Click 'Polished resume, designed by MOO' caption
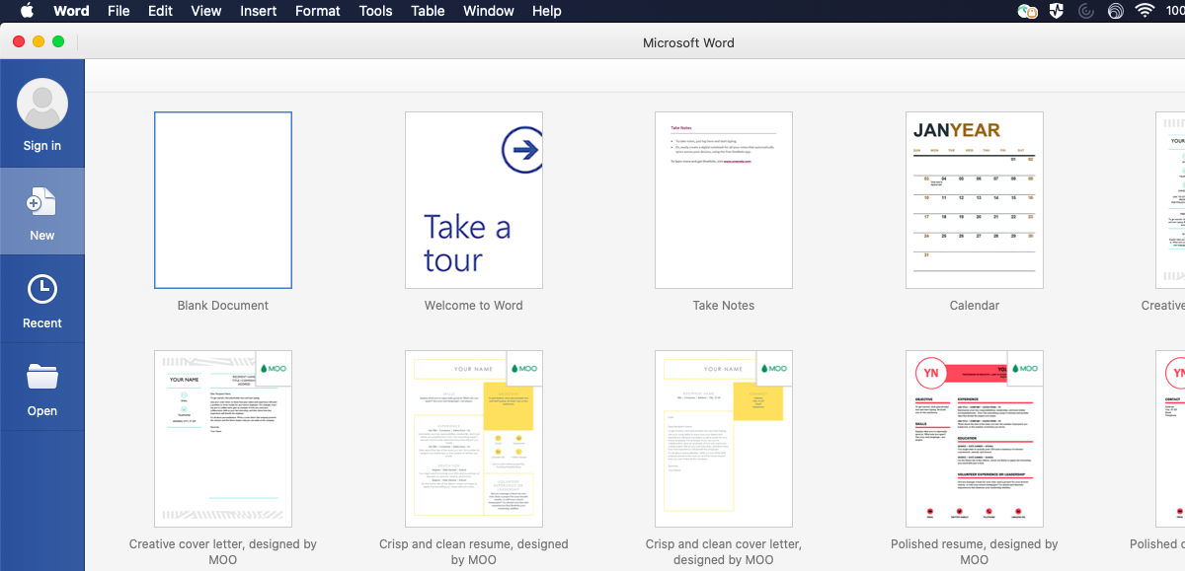1185x571 pixels. (975, 552)
